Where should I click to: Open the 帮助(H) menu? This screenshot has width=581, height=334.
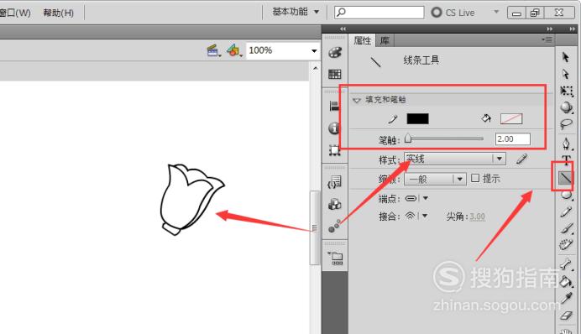59,13
